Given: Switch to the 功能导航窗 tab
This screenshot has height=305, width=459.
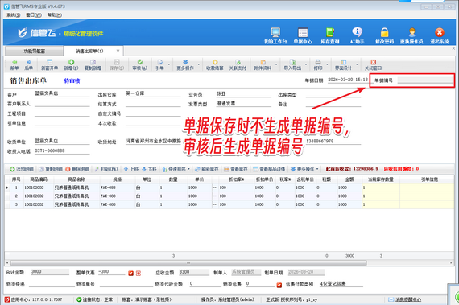Looking at the screenshot, I should click(35, 52).
